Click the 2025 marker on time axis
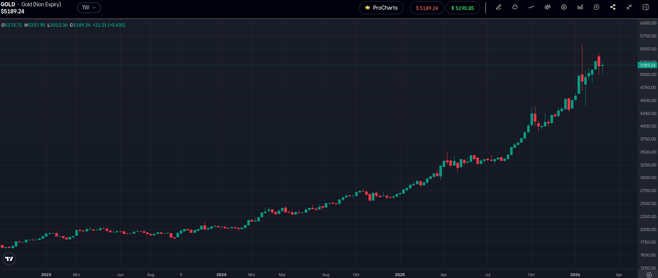The height and width of the screenshot is (278, 658). pos(400,275)
